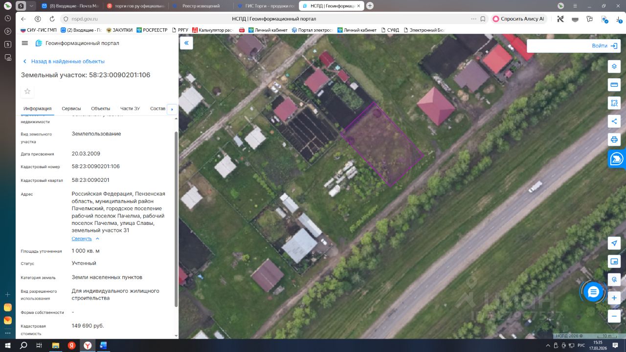Zoom in on the map
Viewport: 626px width, 352px height.
tap(614, 298)
